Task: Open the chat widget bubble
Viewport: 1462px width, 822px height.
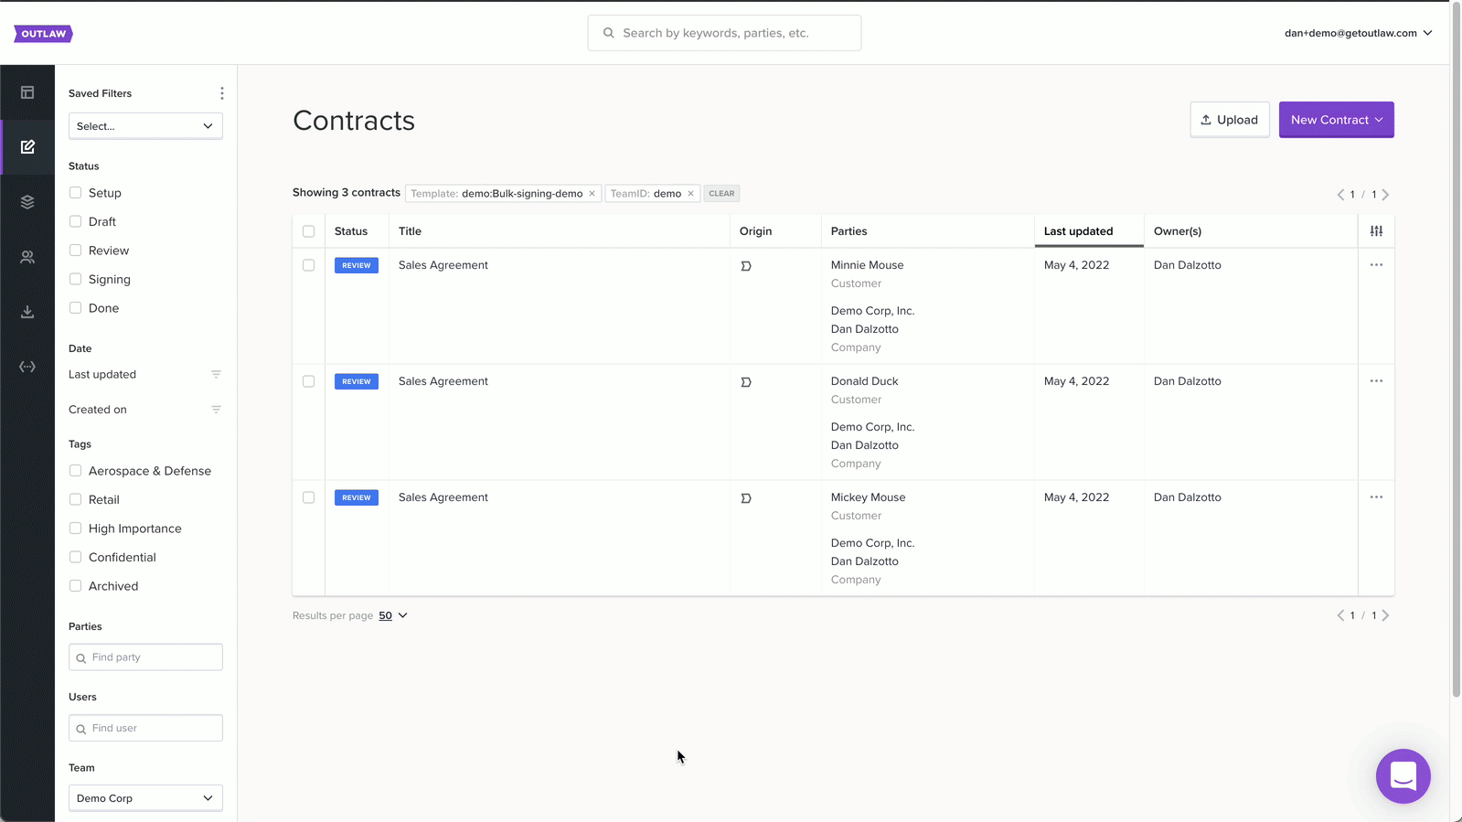Action: (x=1403, y=776)
